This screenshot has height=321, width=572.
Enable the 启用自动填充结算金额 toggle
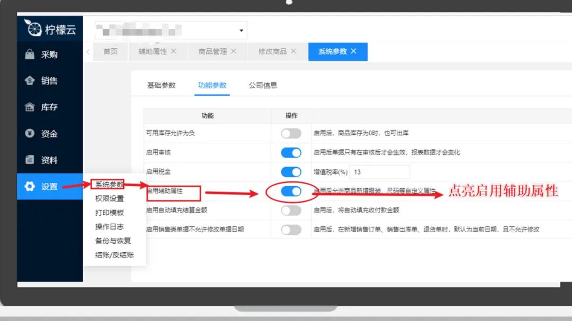(x=291, y=210)
